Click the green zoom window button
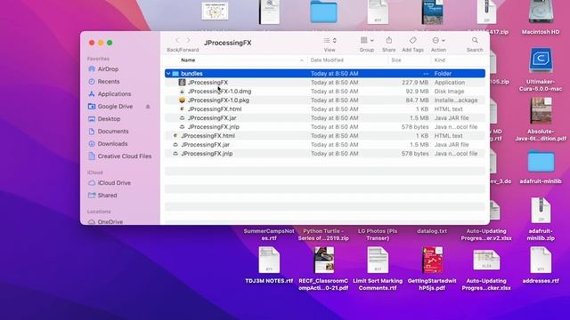Screen dimensions: 570x320 (110, 43)
